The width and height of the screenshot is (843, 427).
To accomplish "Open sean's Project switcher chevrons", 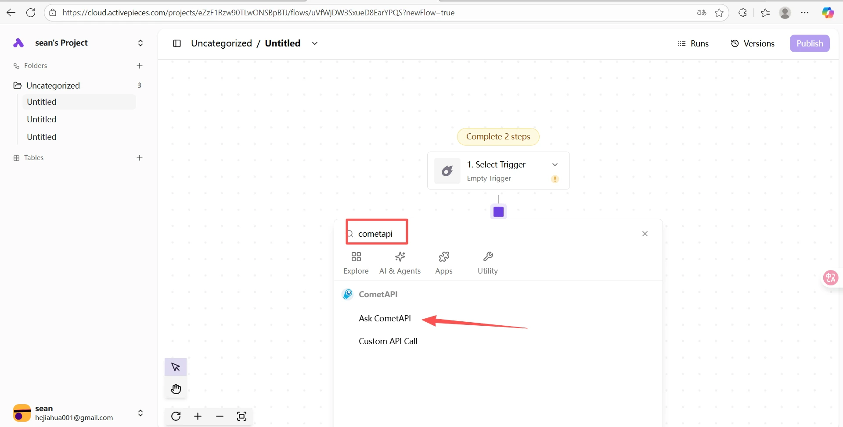I will (x=140, y=43).
